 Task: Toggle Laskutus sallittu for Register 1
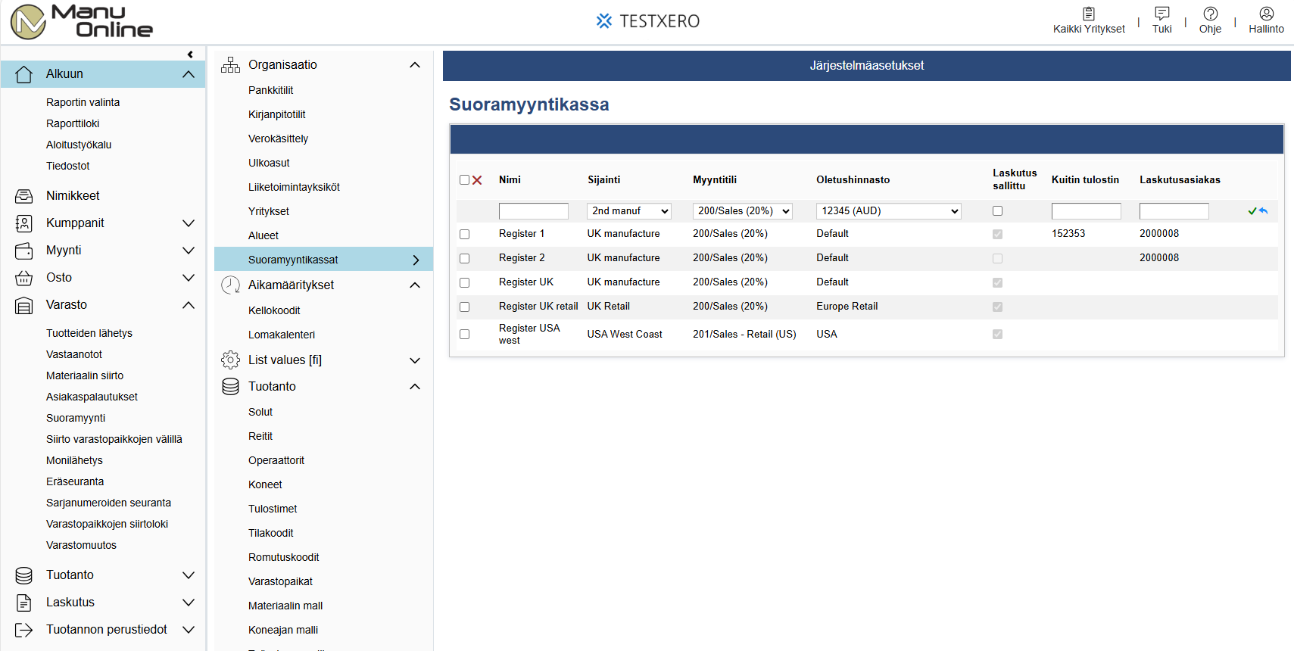pos(998,235)
